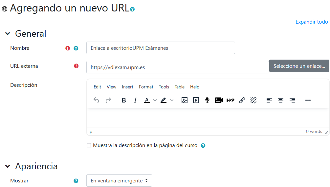Focus the Nombre input field
This screenshot has height=187, width=330.
[161, 48]
